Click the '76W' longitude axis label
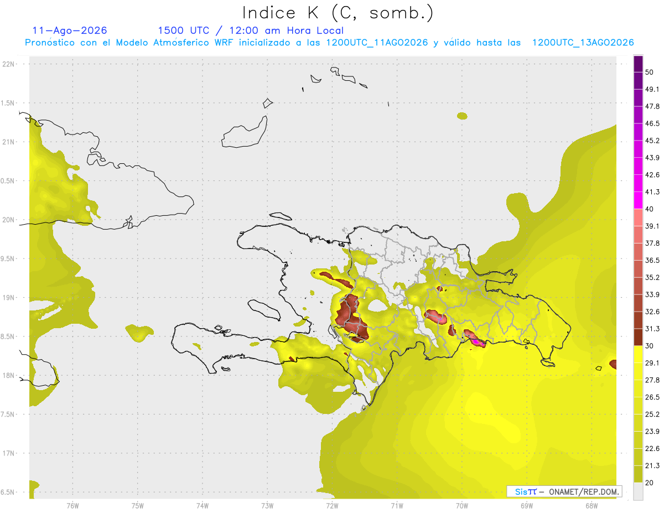The width and height of the screenshot is (664, 513). [72, 506]
